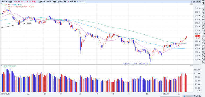
Task: Click the auto-fit zoom icon at bottom right
Action: [200, 96]
